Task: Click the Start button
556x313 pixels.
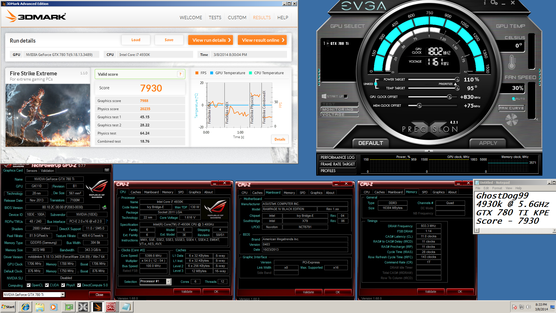Action: [x=8, y=307]
